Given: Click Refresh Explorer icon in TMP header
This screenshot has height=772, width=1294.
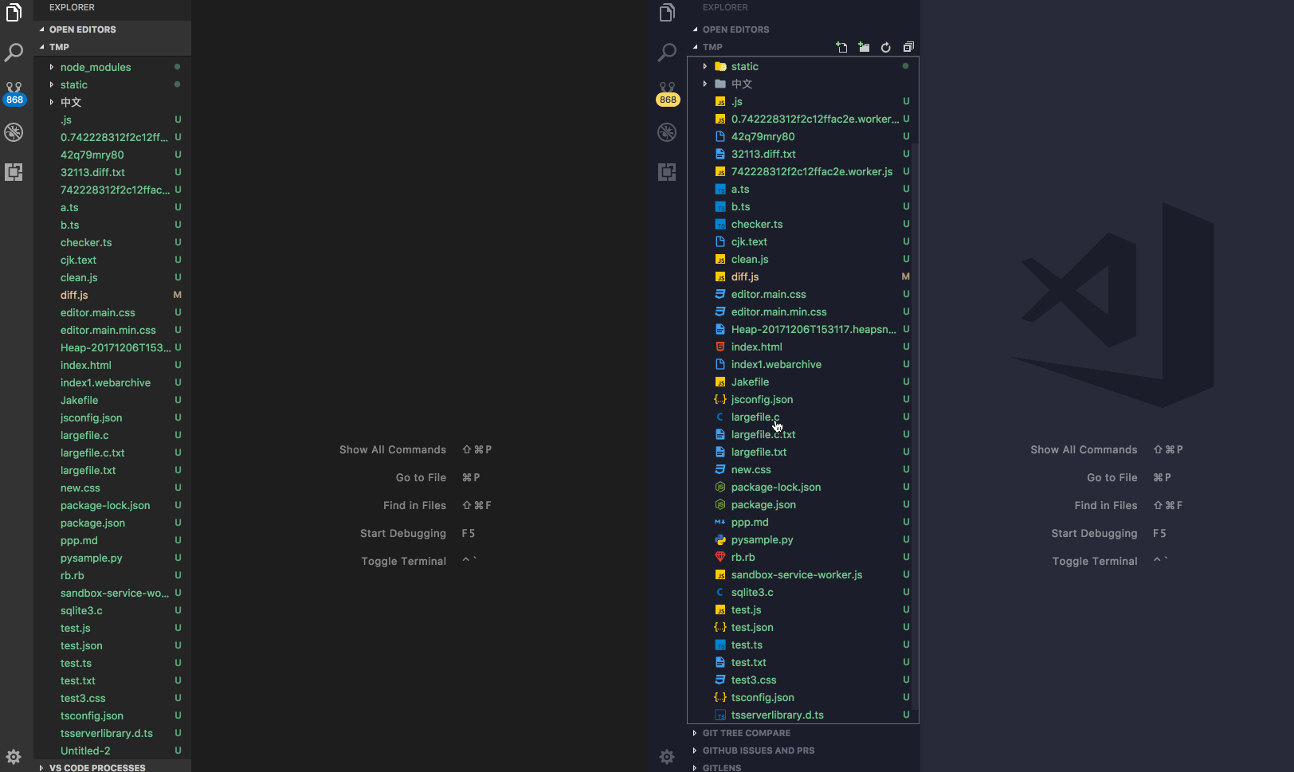Looking at the screenshot, I should click(x=886, y=47).
